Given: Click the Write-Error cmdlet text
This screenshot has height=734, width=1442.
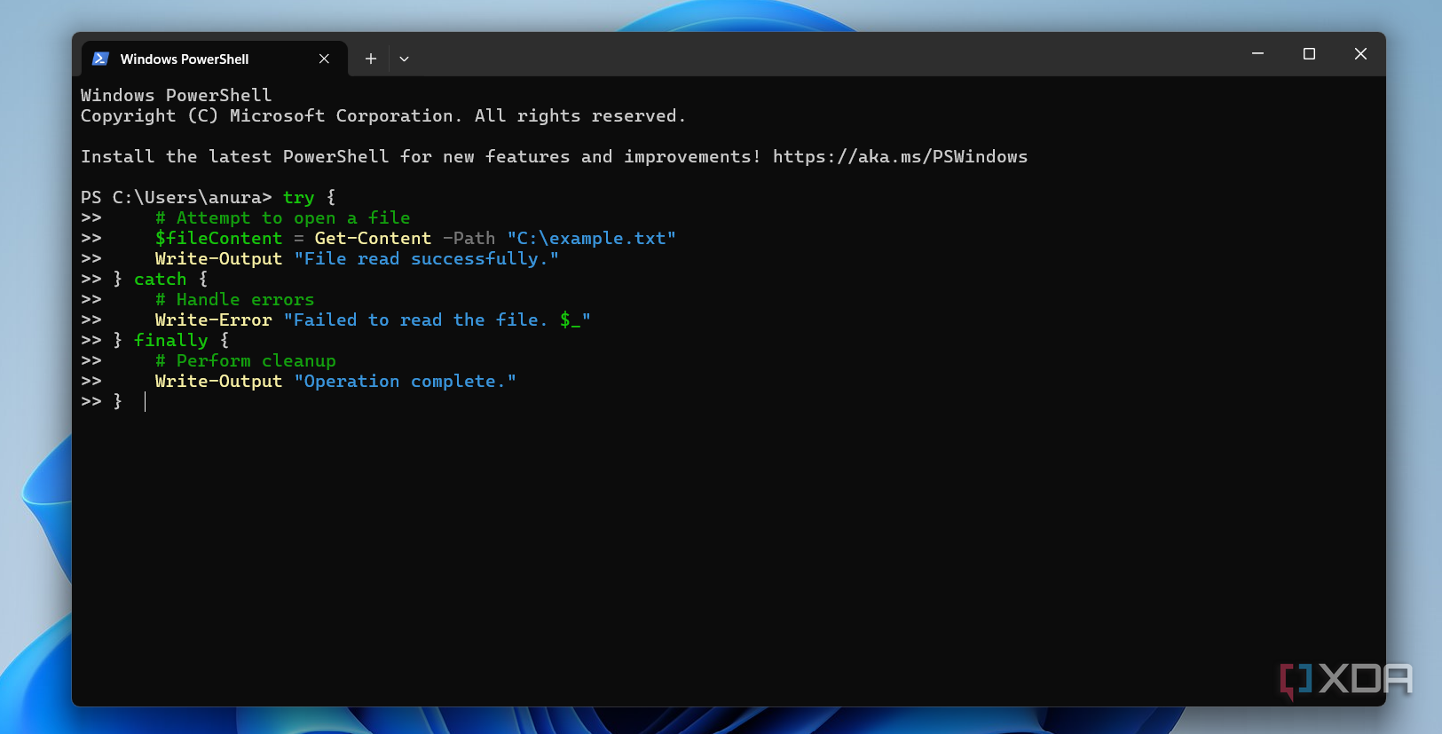Looking at the screenshot, I should (214, 320).
